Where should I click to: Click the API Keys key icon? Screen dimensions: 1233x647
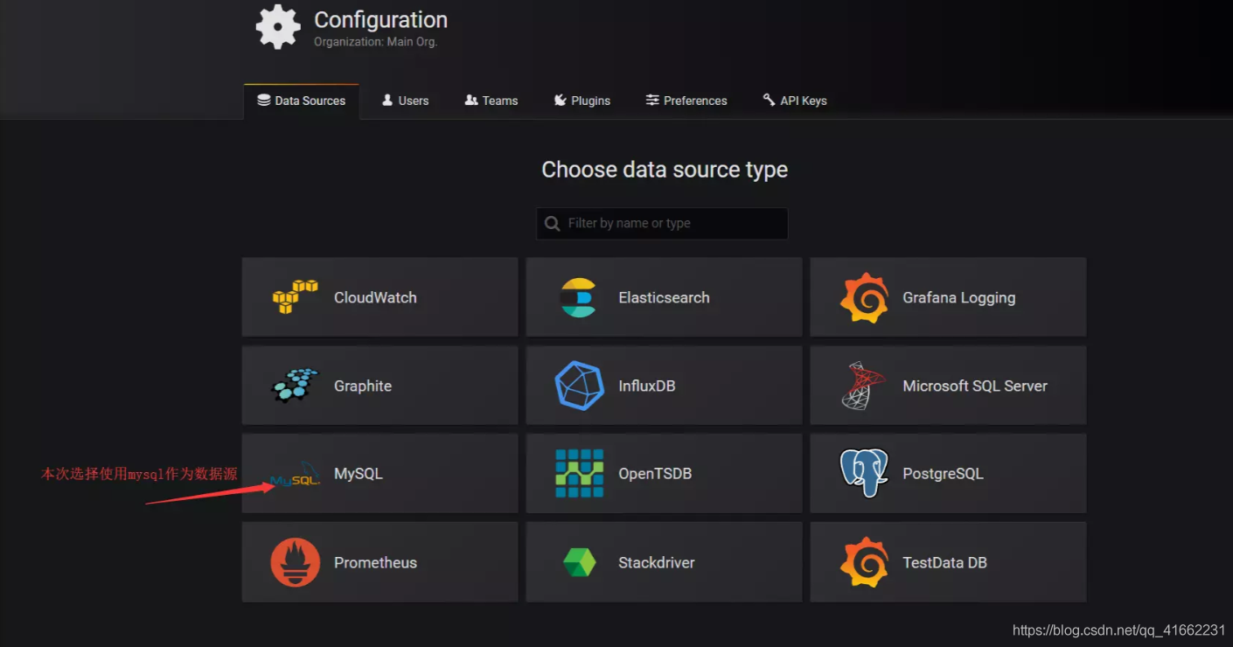click(x=769, y=100)
